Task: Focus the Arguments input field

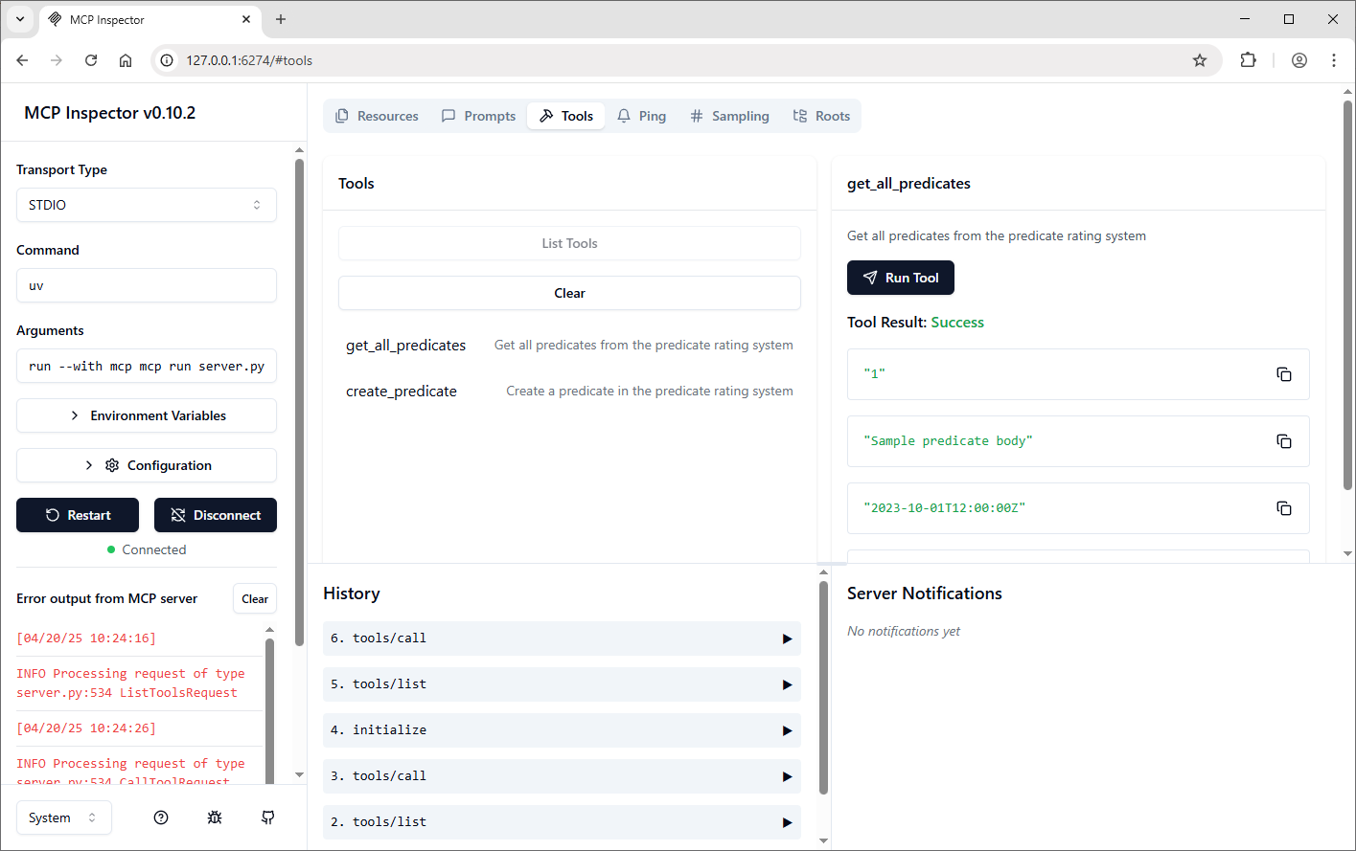Action: pos(147,366)
